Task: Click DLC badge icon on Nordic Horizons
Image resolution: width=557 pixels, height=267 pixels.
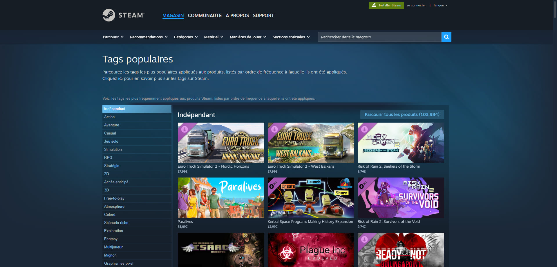Action: coord(185,129)
